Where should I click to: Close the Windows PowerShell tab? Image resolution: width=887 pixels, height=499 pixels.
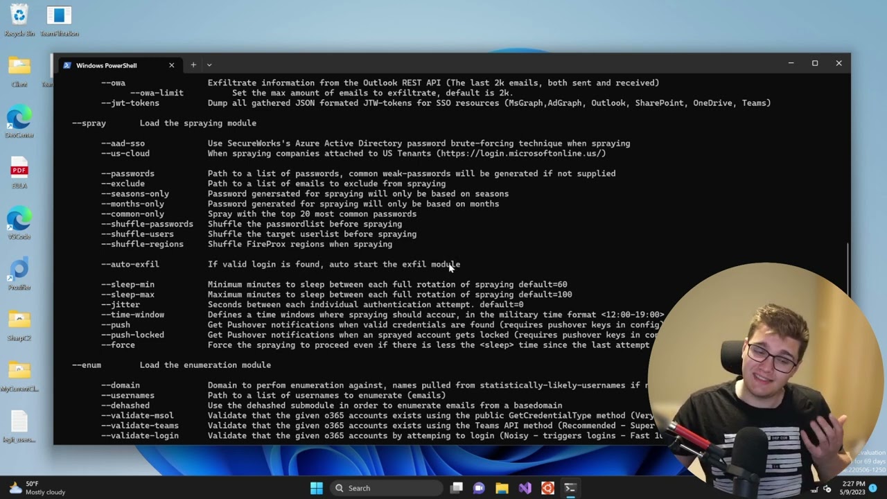pyautogui.click(x=172, y=65)
